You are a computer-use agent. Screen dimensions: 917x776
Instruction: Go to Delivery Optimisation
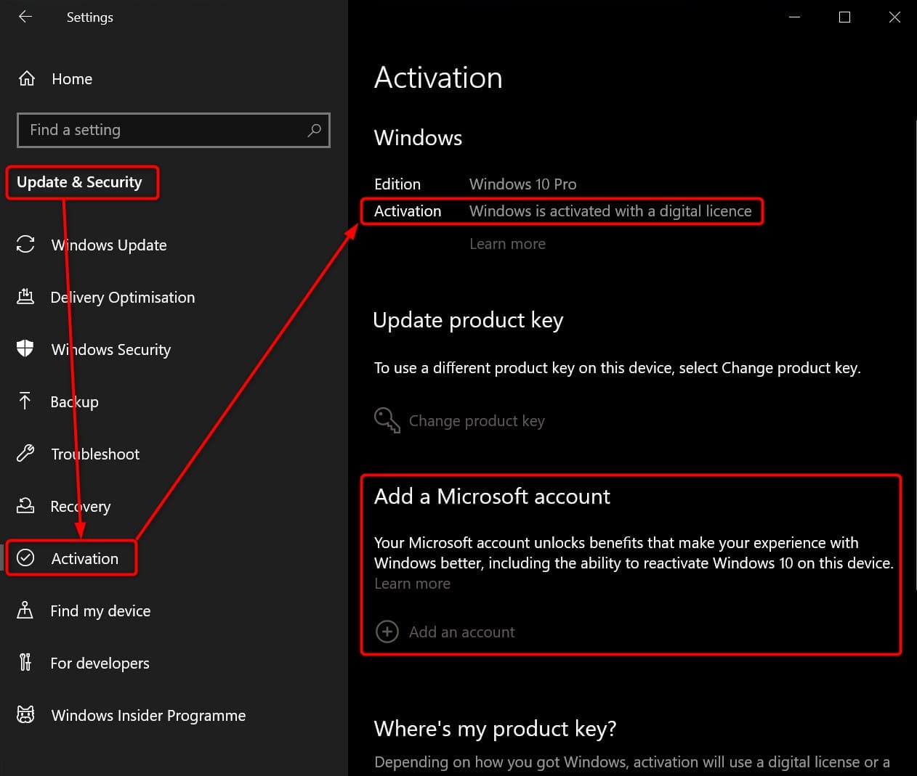pos(123,298)
